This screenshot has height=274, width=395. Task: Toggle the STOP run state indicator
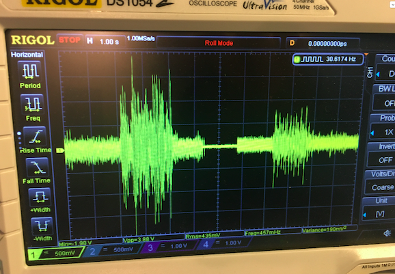pyautogui.click(x=70, y=40)
